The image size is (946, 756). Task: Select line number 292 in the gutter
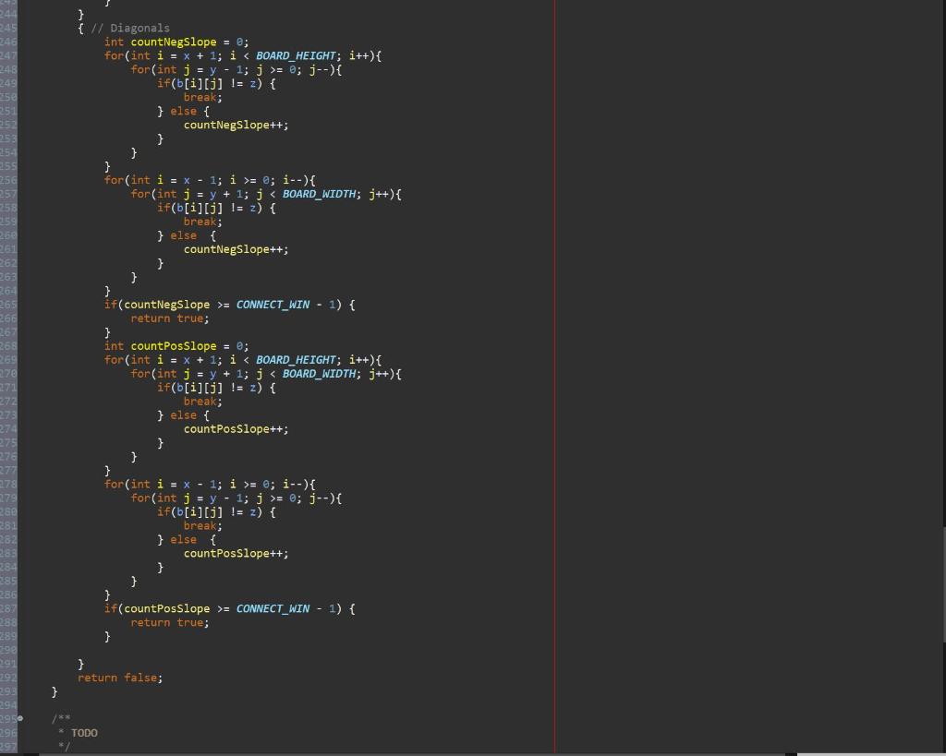coord(8,678)
